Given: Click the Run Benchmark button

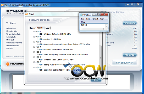Looking at the screenshot, I should point(124,63).
